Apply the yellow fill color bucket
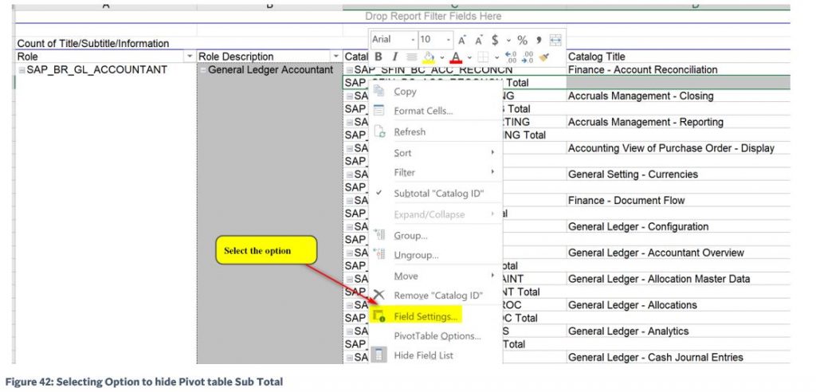This screenshot has height=392, width=816. [429, 57]
